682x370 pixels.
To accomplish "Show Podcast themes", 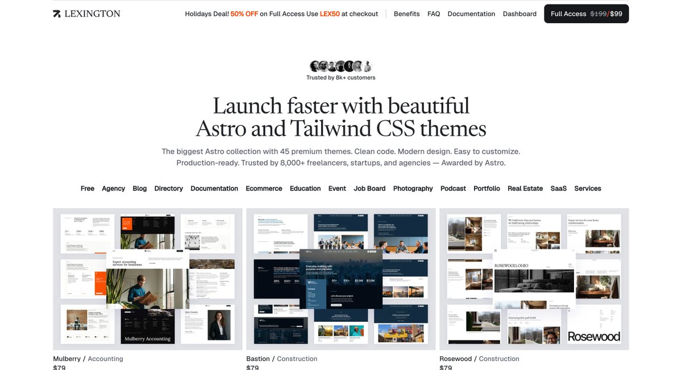I will click(x=453, y=188).
